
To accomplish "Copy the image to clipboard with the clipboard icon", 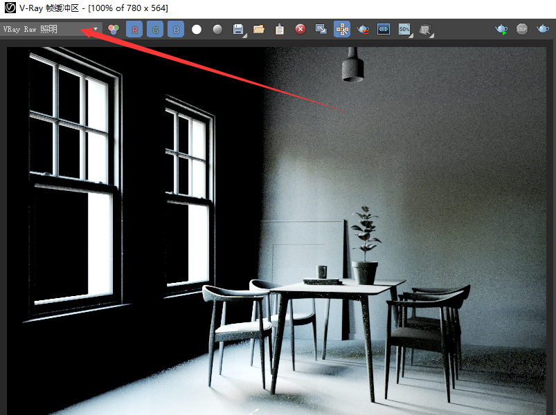I will point(280,29).
